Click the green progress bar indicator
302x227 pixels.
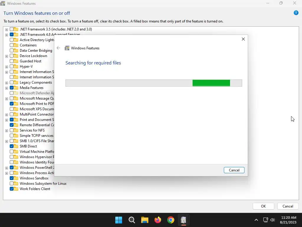(x=211, y=83)
